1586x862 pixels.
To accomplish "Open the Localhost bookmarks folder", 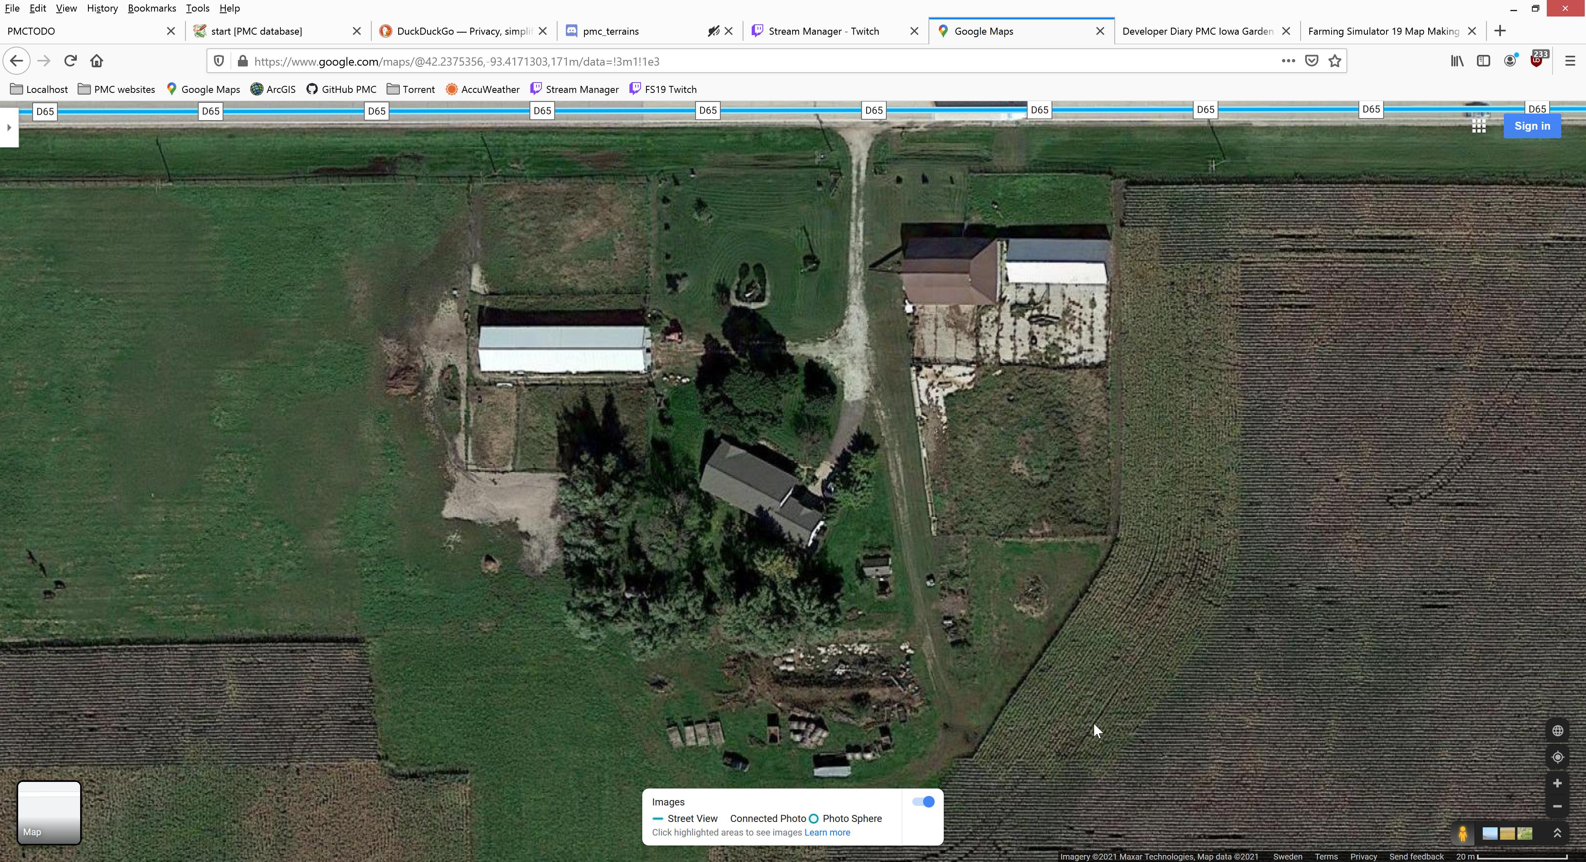I will [x=39, y=89].
